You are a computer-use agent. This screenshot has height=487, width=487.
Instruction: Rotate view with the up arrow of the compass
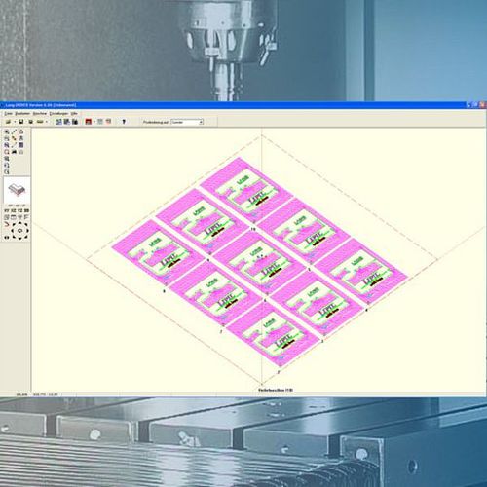click(19, 223)
